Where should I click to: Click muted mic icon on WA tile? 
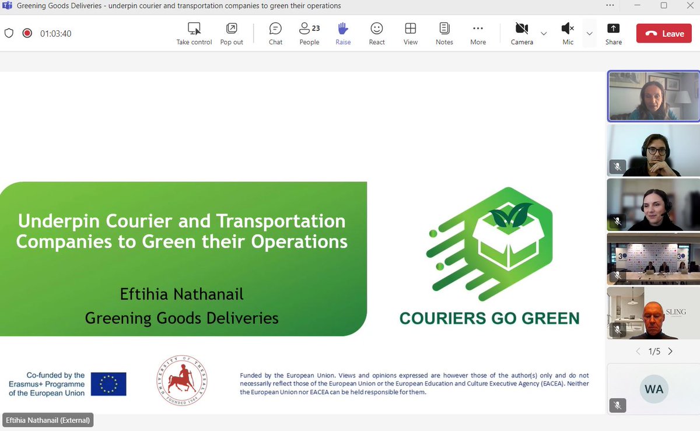coord(617,405)
